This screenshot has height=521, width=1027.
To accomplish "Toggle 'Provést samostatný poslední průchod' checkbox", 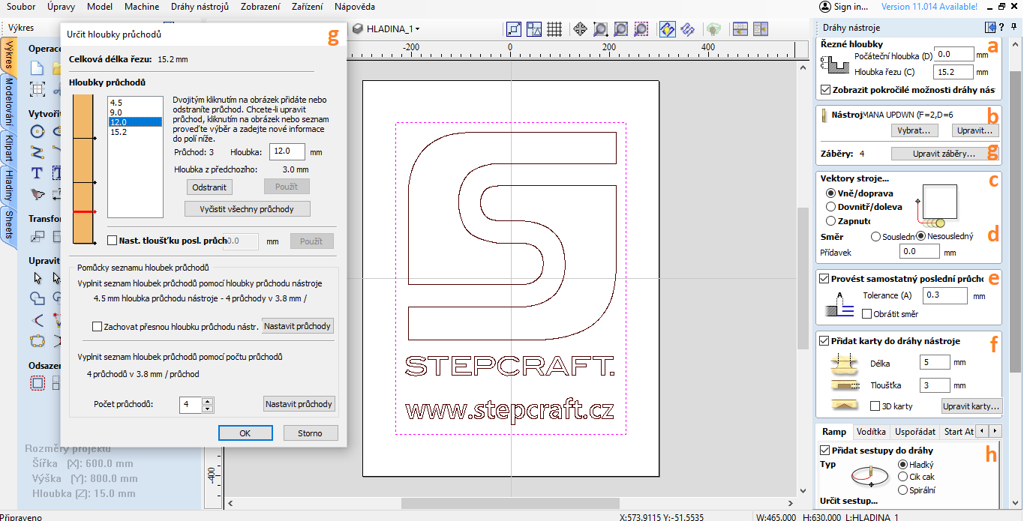I will 825,279.
